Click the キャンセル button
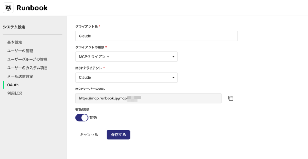 pyautogui.click(x=89, y=135)
